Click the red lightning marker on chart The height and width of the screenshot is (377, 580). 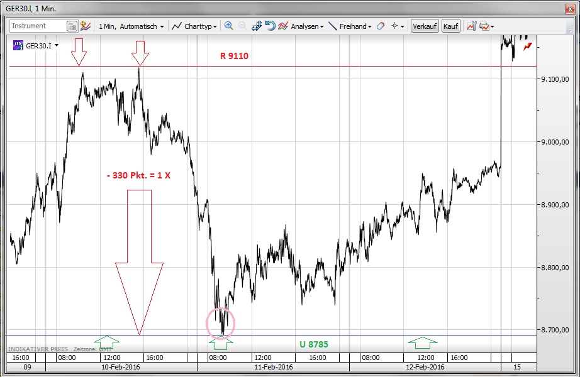click(x=528, y=46)
